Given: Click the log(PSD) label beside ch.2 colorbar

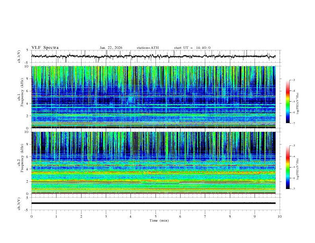Looking at the screenshot, I should click(x=298, y=169).
